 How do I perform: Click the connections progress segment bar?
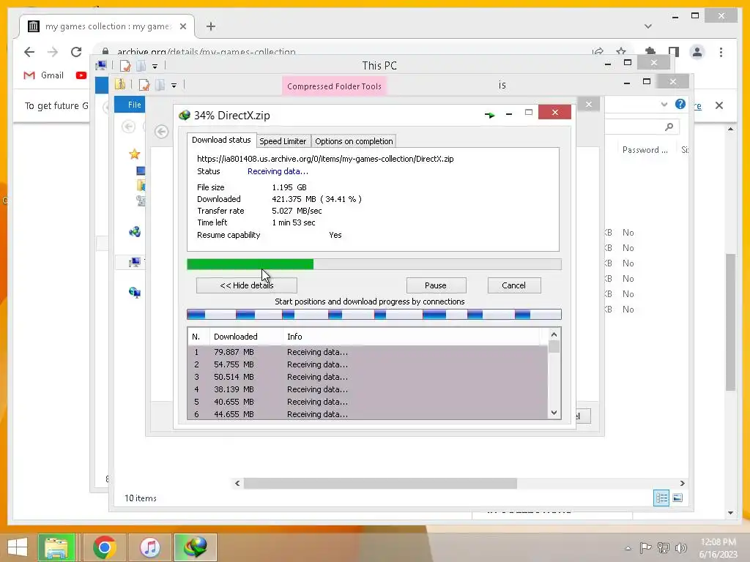(374, 315)
